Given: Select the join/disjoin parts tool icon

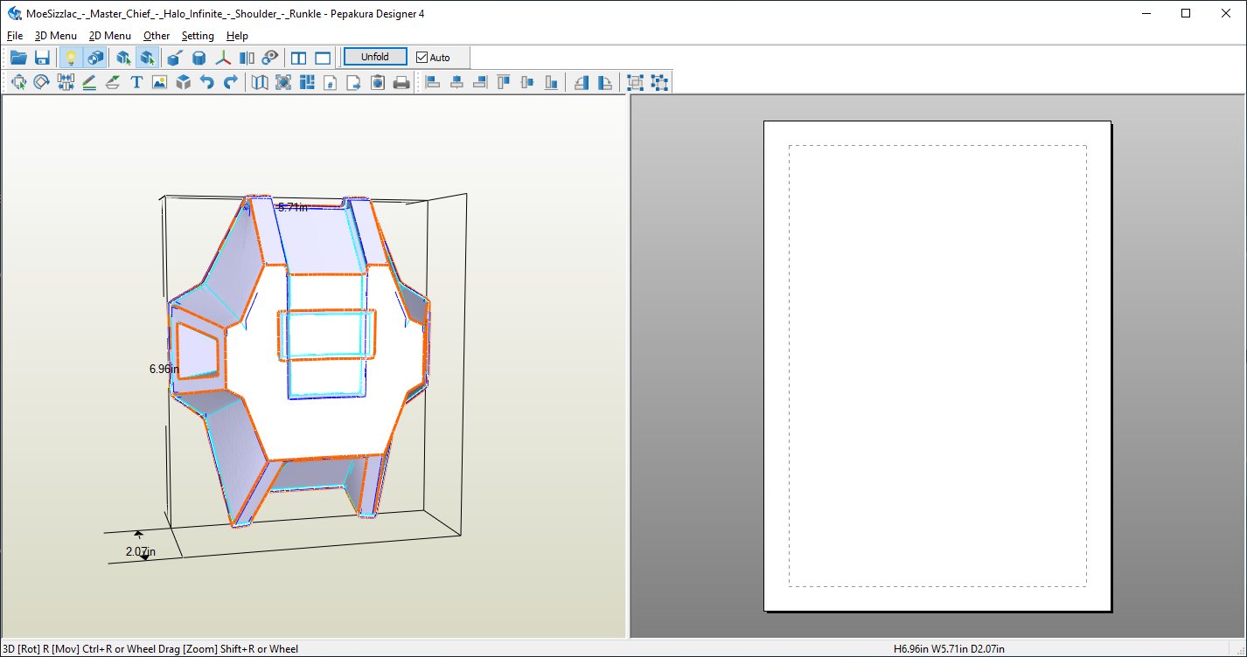Looking at the screenshot, I should coord(66,82).
